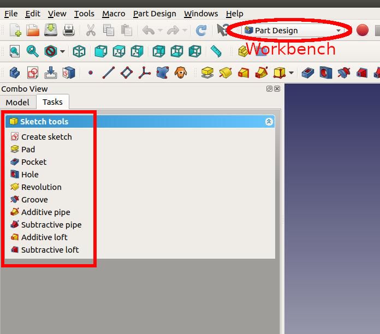Set the top view cube

click(119, 51)
